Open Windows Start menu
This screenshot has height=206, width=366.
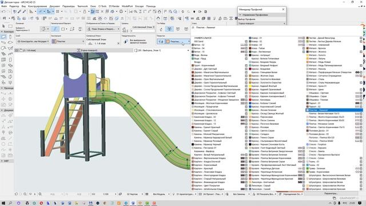[x=3, y=203]
